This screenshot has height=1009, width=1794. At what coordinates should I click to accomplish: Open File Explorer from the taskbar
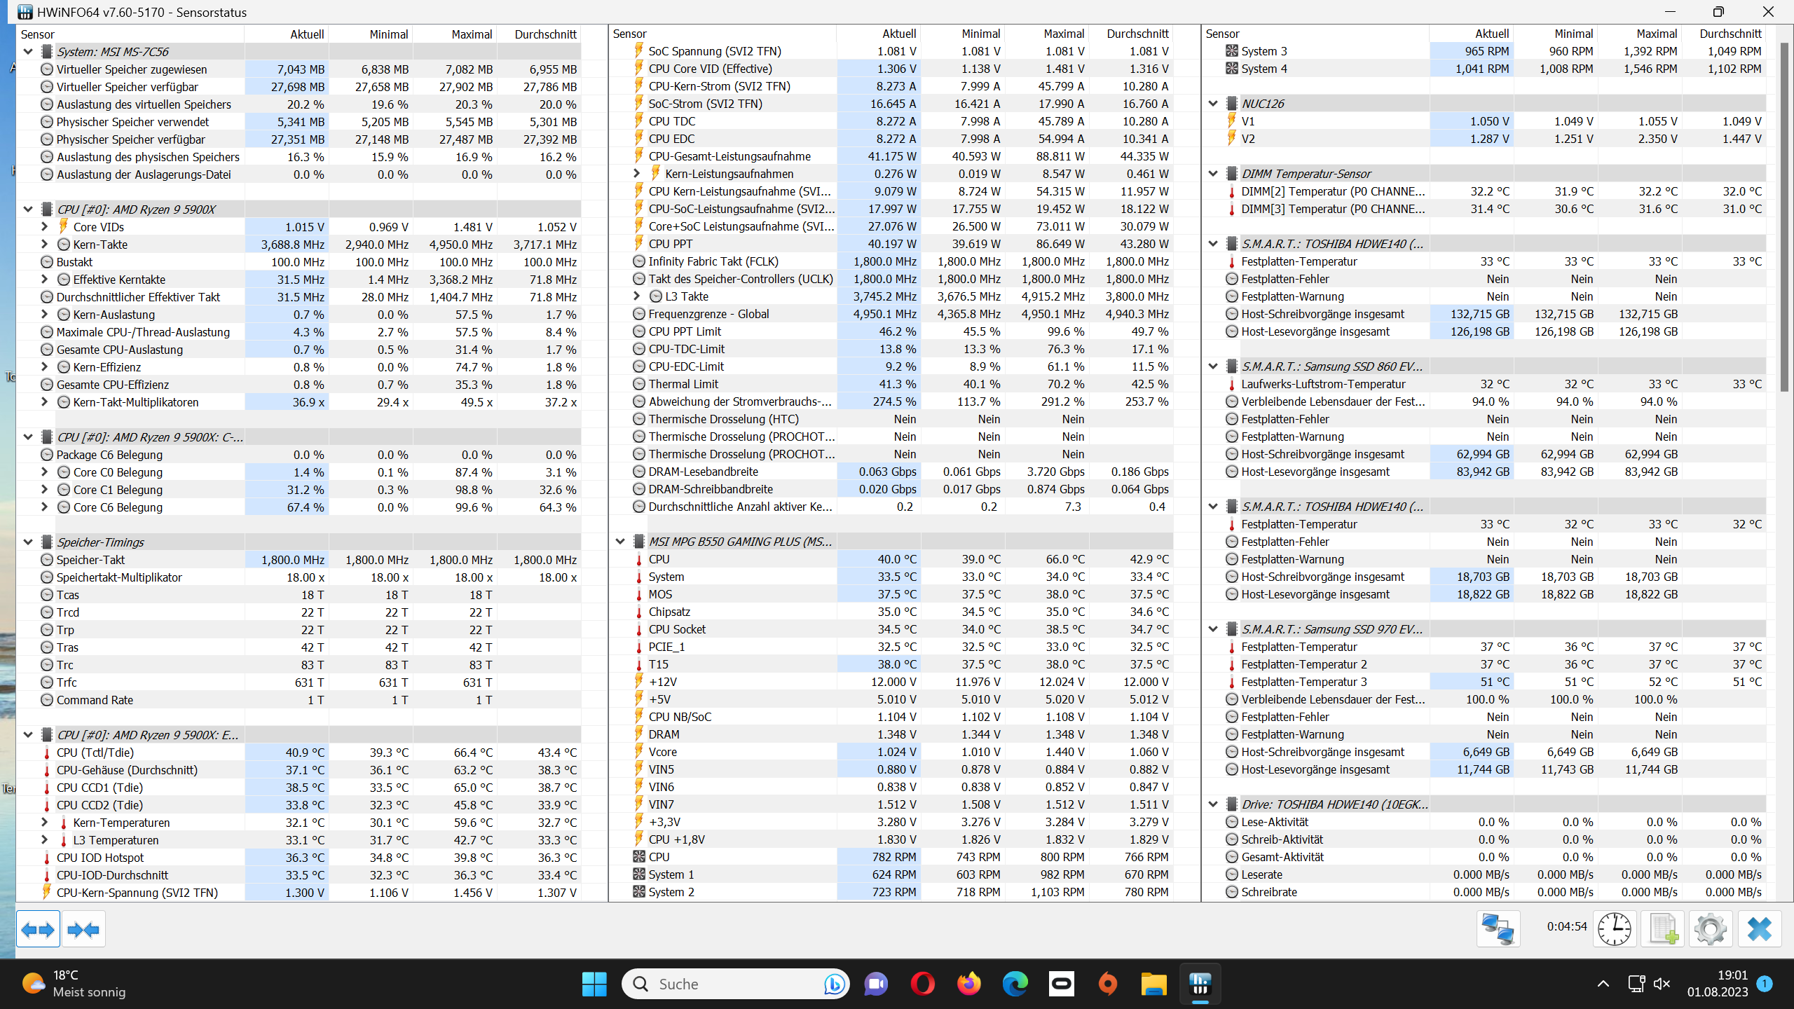click(x=1153, y=984)
